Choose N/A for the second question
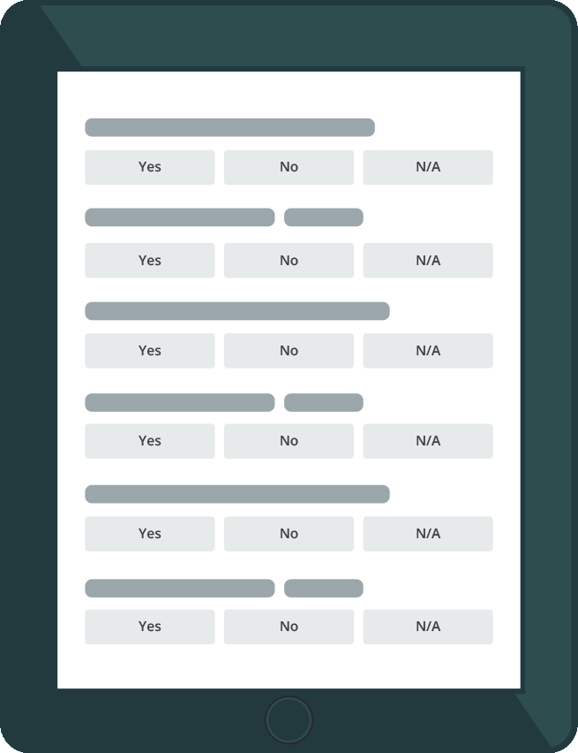This screenshot has width=578, height=753. [x=428, y=261]
